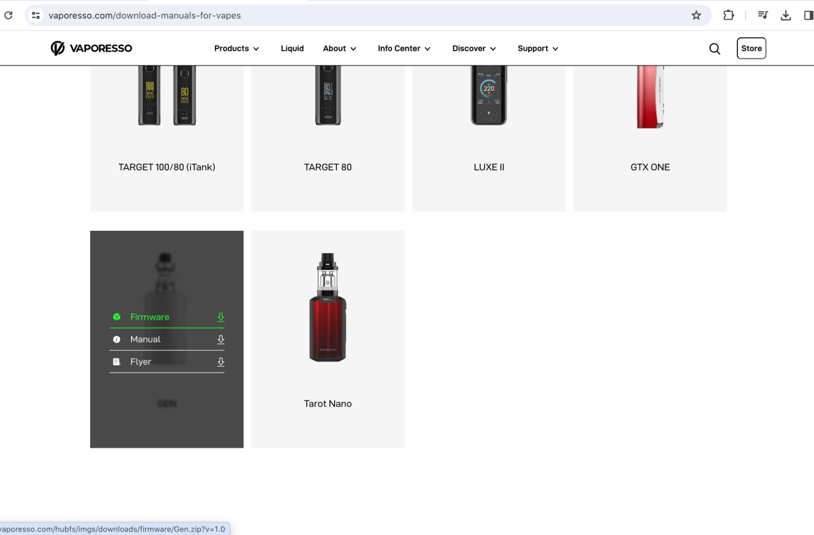The height and width of the screenshot is (535, 814).
Task: Click the Manual info icon
Action: click(116, 340)
